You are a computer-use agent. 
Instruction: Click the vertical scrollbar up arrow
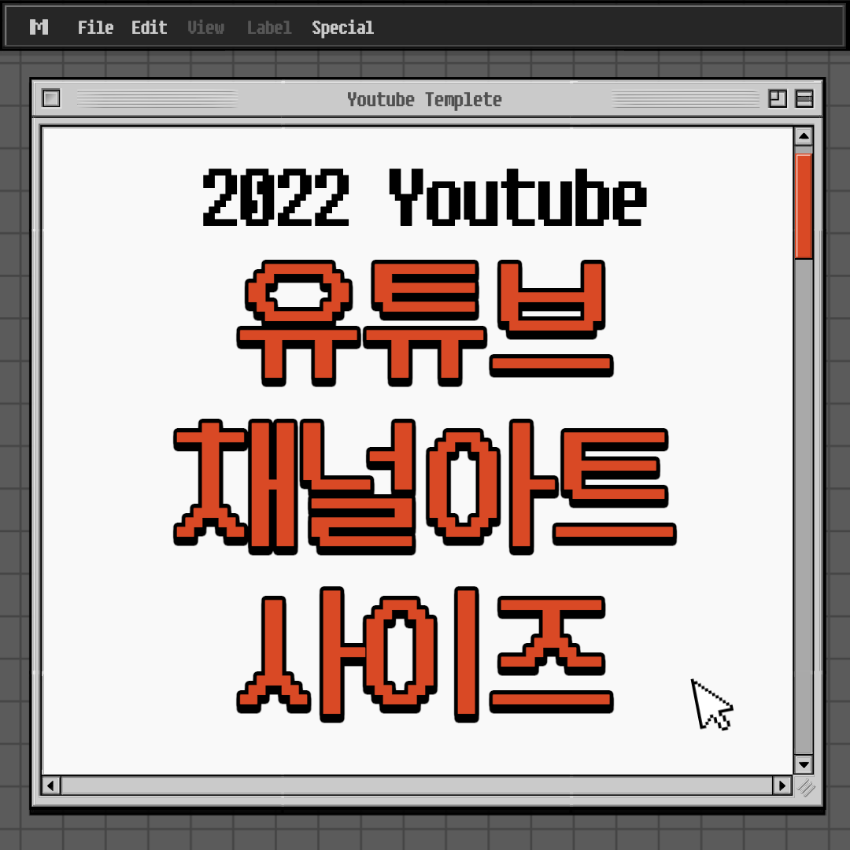pyautogui.click(x=804, y=136)
